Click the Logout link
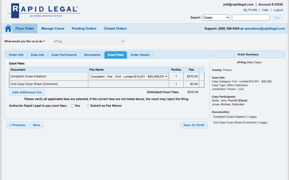The height and width of the screenshot is (180, 289). pyautogui.click(x=278, y=10)
